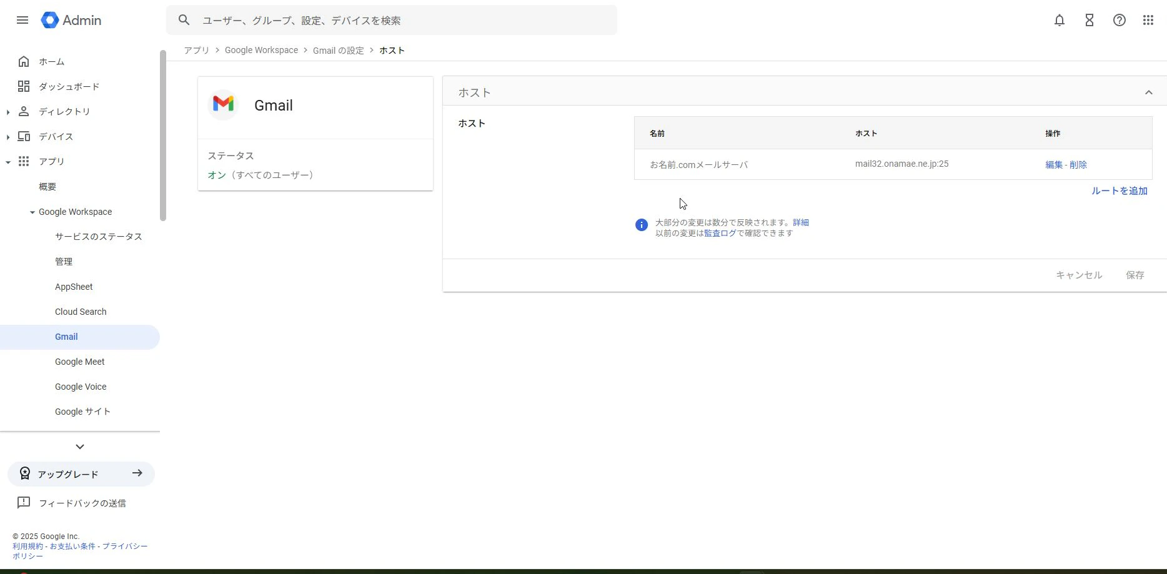This screenshot has width=1167, height=574.
Task: Click the upgrade arrow icon
Action: (x=137, y=473)
